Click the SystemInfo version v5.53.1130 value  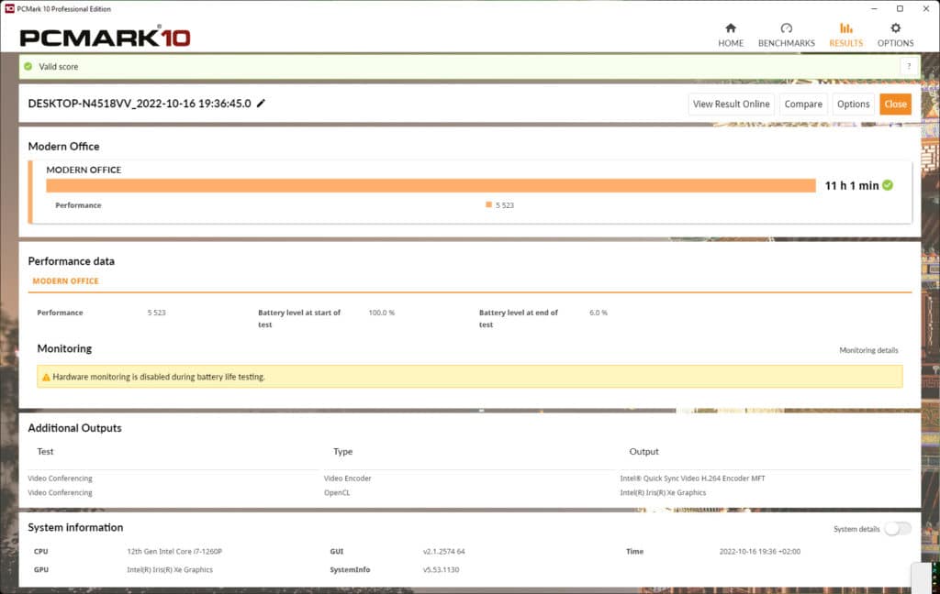tap(442, 569)
